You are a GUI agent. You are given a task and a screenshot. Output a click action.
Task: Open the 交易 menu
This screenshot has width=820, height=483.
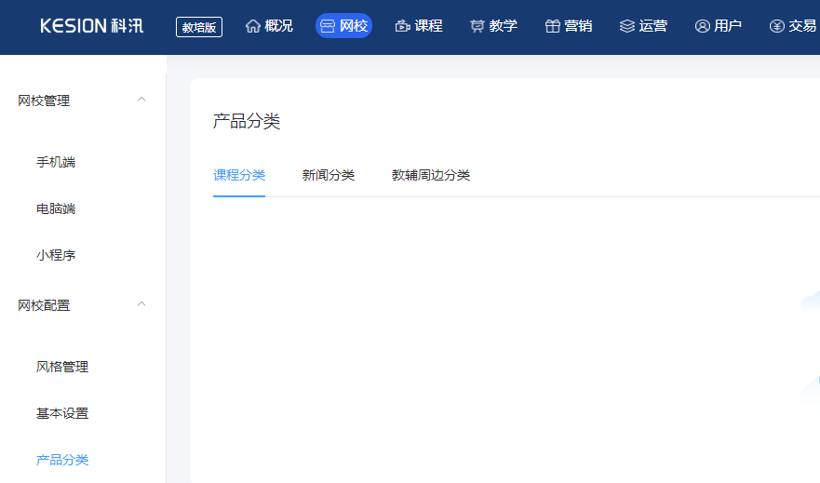tap(802, 26)
